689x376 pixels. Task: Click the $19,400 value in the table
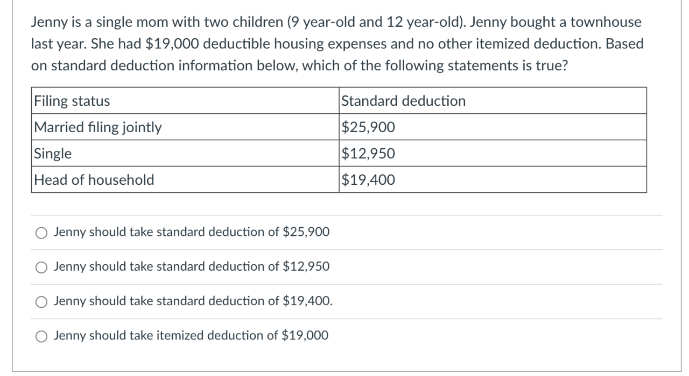368,180
